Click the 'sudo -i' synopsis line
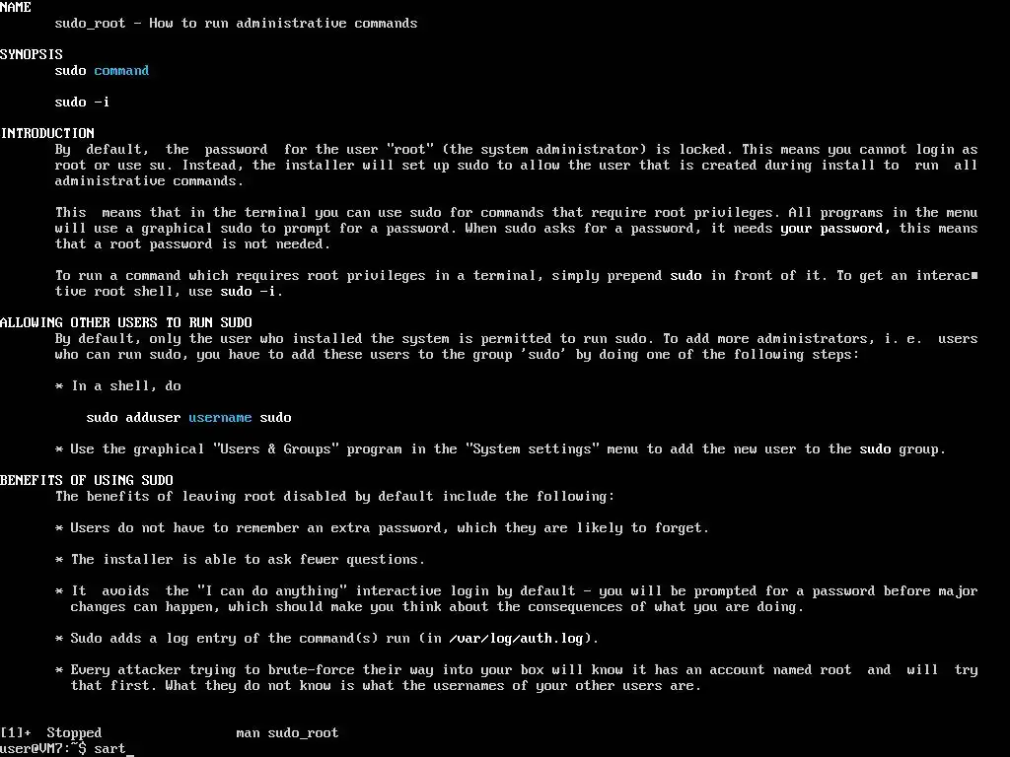This screenshot has width=1010, height=757. [83, 102]
